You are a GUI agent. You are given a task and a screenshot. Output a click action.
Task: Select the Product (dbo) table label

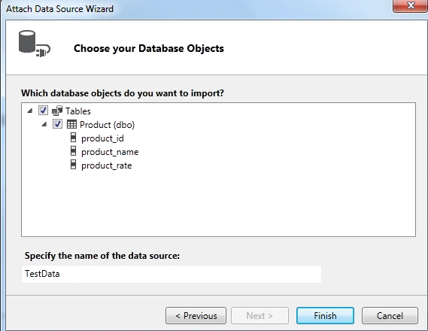coord(107,125)
